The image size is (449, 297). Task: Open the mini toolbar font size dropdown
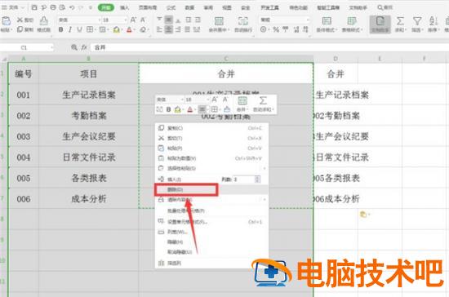[208, 100]
